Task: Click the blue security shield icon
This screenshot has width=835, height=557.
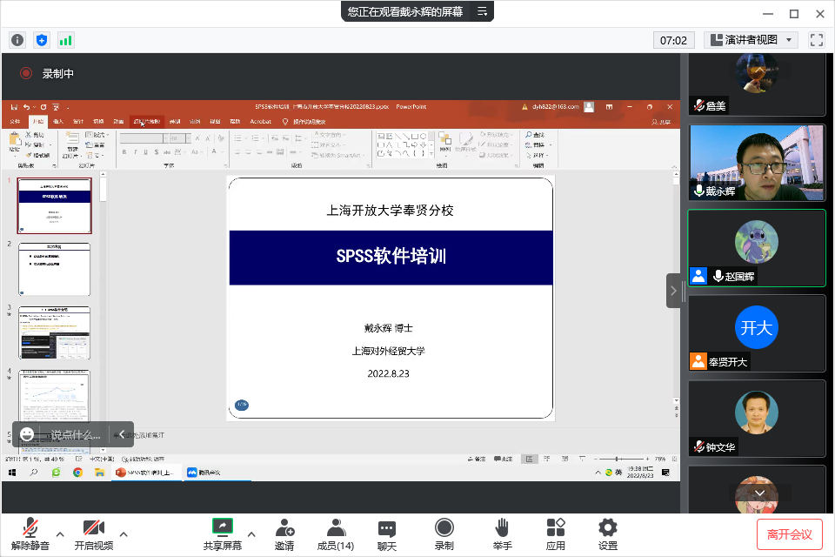Action: click(x=42, y=40)
